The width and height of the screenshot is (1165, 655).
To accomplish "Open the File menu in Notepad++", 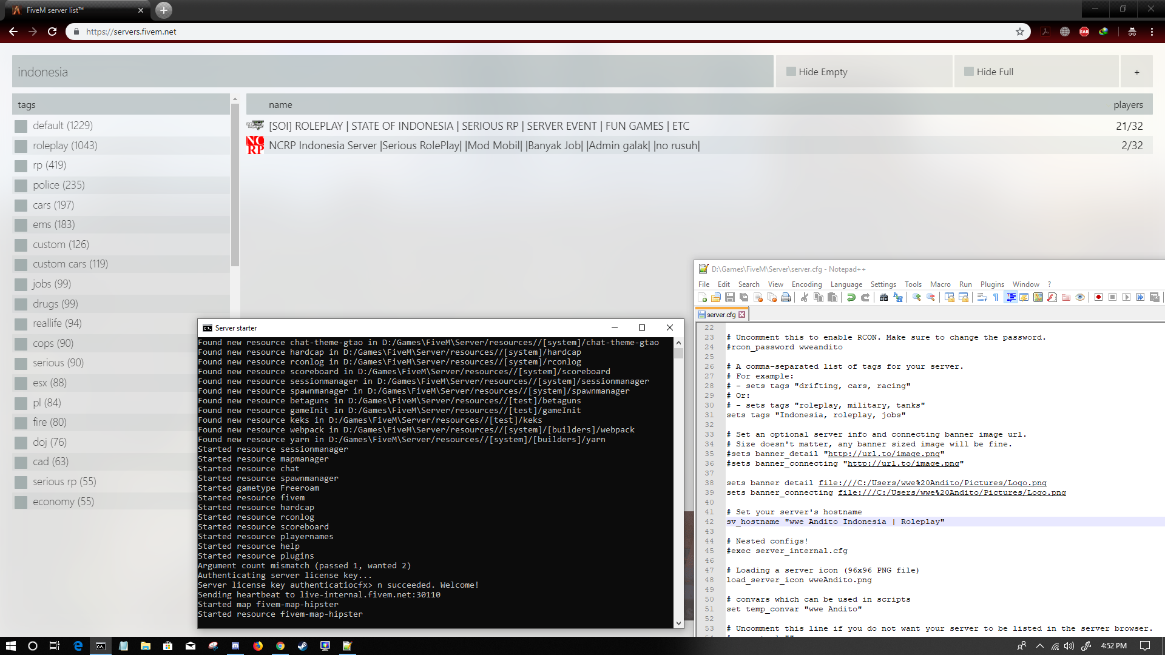I will point(703,284).
